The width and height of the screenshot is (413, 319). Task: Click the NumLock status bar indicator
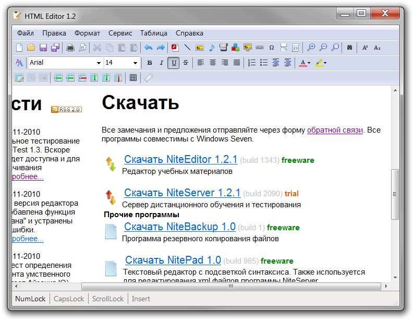coord(30,299)
